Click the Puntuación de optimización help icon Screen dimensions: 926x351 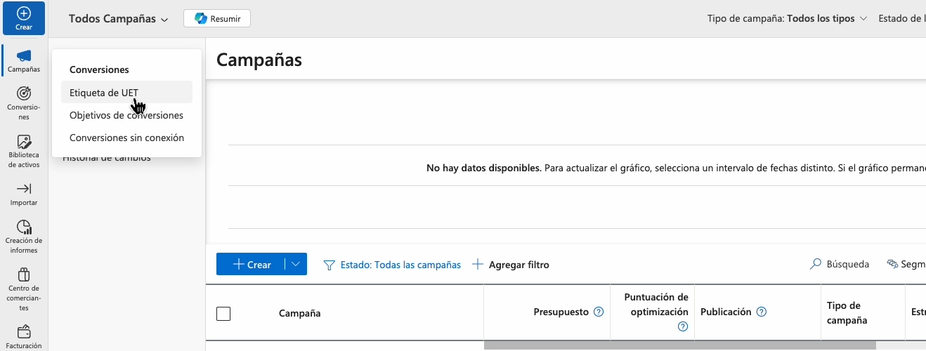682,326
